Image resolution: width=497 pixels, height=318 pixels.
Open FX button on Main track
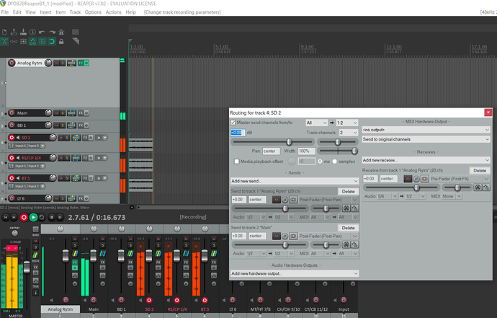(81, 113)
